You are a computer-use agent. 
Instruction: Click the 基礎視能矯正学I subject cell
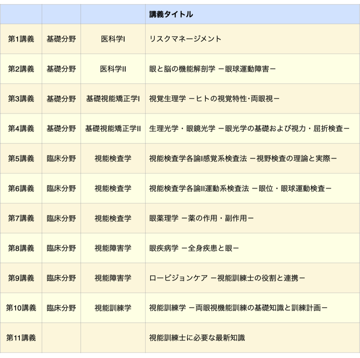pos(113,99)
